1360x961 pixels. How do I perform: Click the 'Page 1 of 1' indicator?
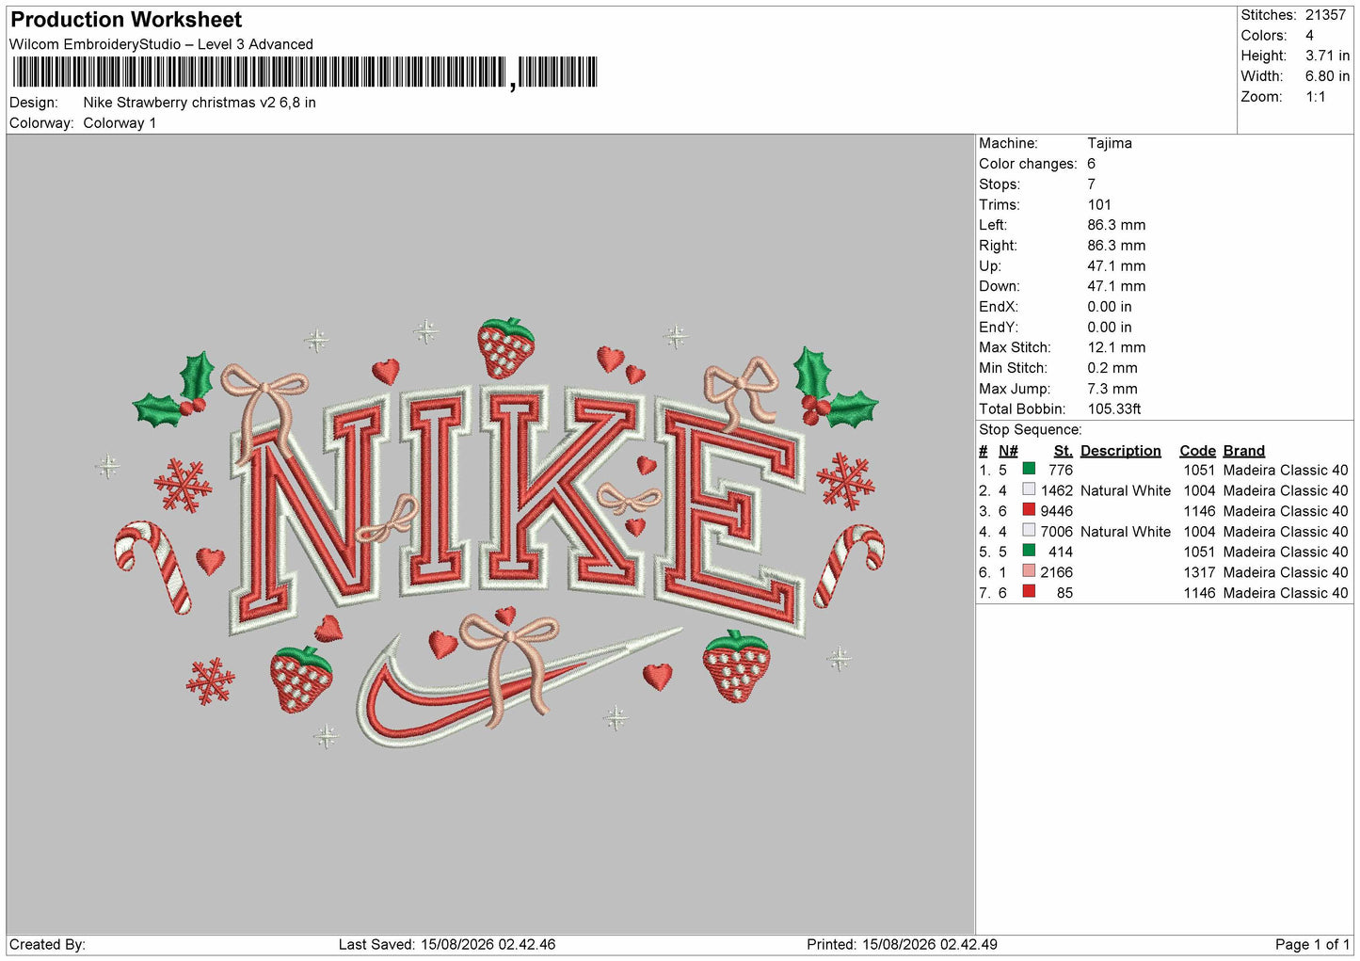tap(1312, 944)
